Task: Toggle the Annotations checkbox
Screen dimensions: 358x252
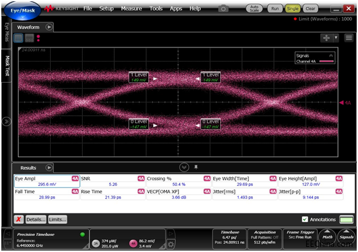Action: (305, 219)
